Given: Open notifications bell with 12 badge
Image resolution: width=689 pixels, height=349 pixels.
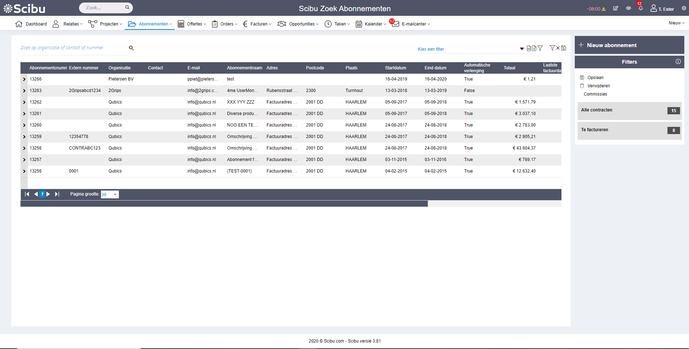Looking at the screenshot, I should point(641,8).
